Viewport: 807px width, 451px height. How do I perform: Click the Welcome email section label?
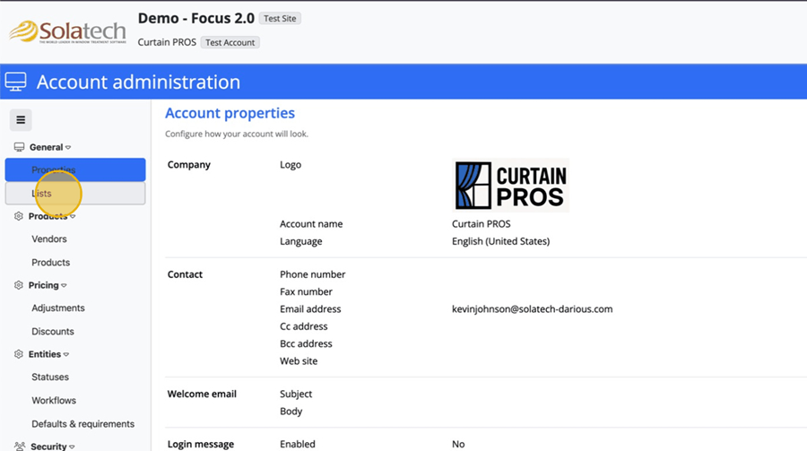(x=202, y=394)
